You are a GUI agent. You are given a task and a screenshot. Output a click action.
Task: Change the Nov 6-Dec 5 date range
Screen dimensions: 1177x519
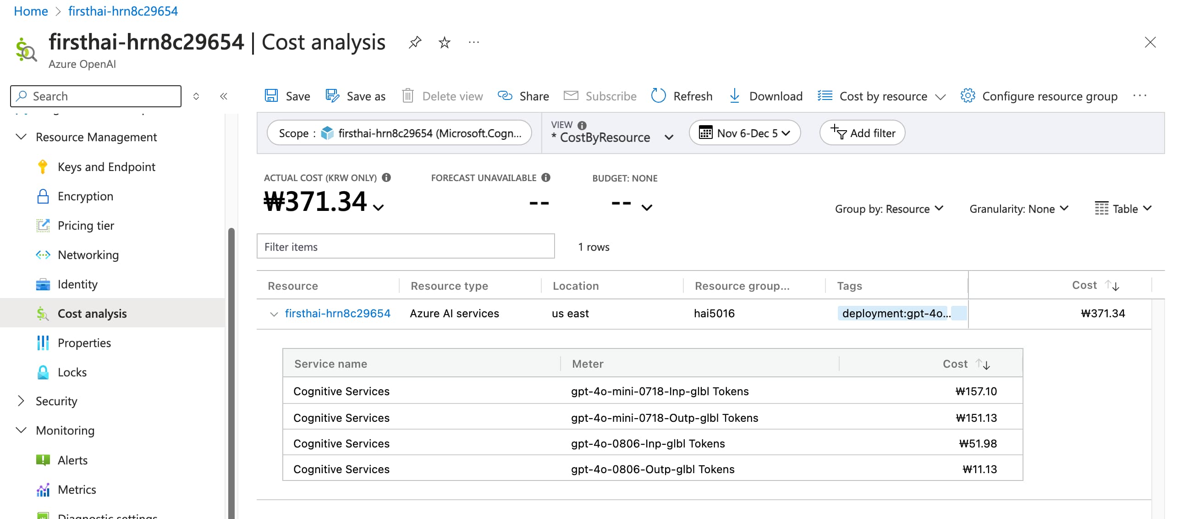pyautogui.click(x=744, y=133)
